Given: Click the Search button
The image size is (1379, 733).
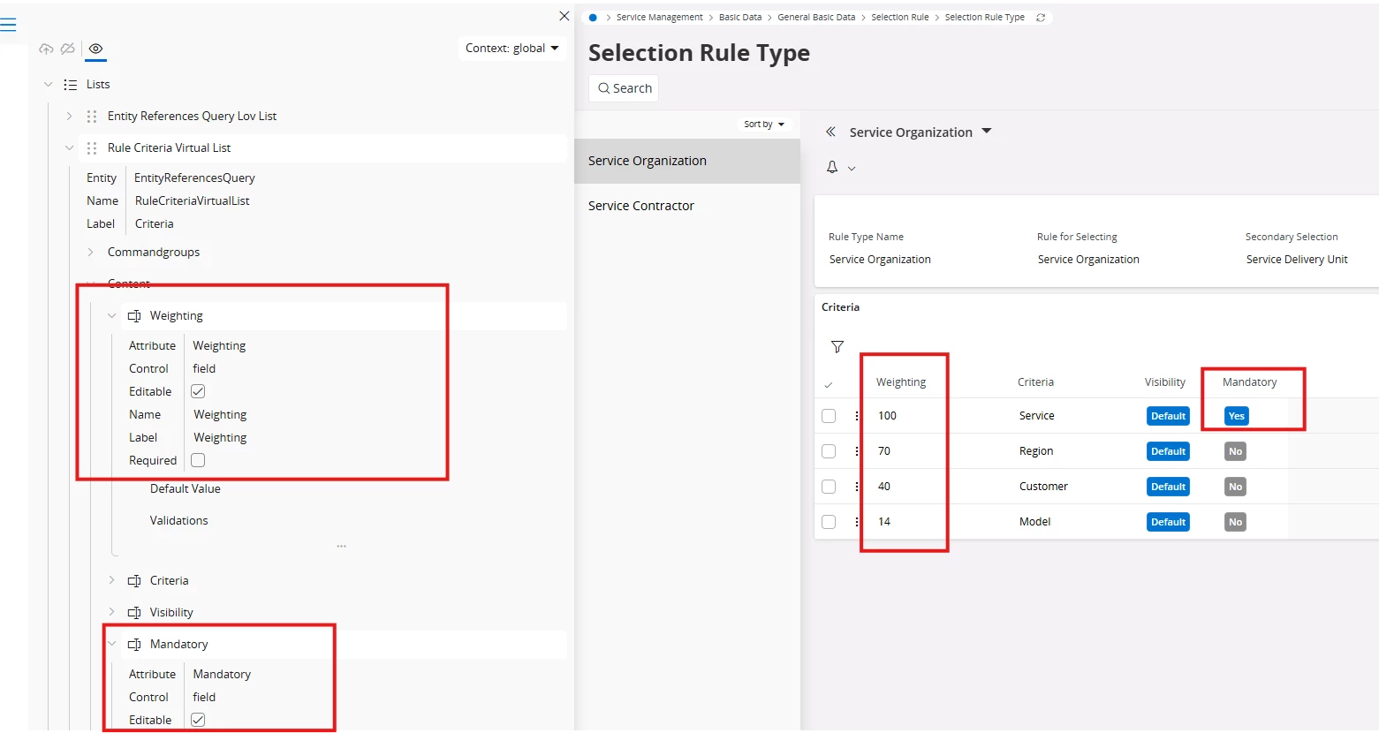Looking at the screenshot, I should pos(625,88).
